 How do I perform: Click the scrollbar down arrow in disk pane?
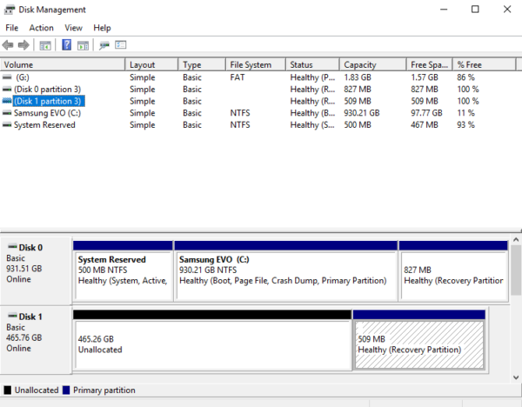[516, 377]
